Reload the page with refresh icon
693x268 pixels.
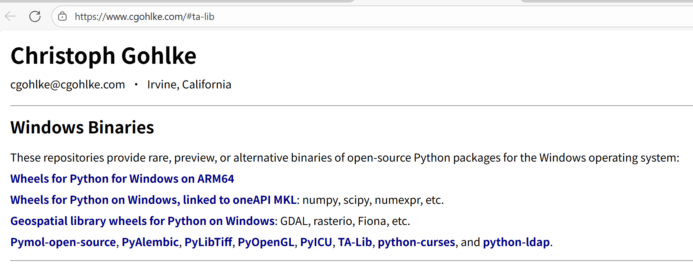pos(35,16)
